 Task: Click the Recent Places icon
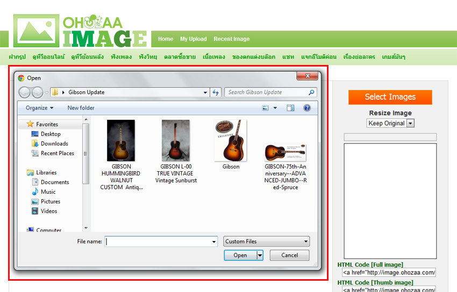click(35, 153)
